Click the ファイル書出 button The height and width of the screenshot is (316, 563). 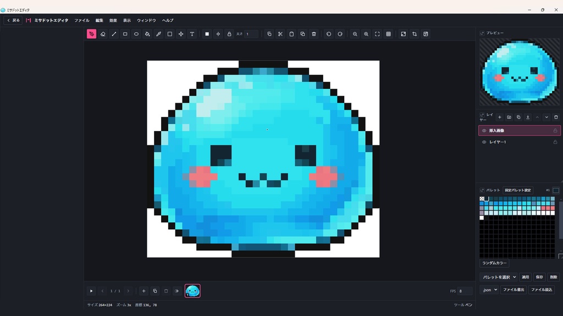pyautogui.click(x=514, y=290)
